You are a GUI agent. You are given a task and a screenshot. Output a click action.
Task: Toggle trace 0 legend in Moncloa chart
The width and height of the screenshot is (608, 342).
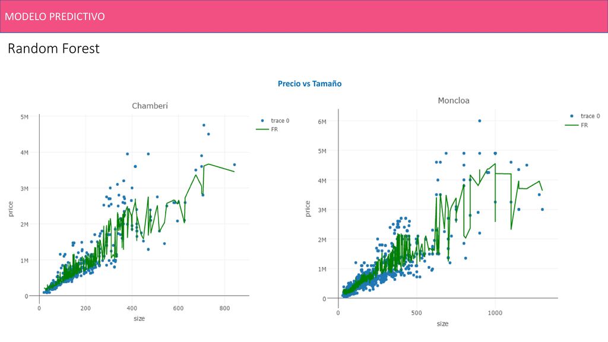[583, 116]
